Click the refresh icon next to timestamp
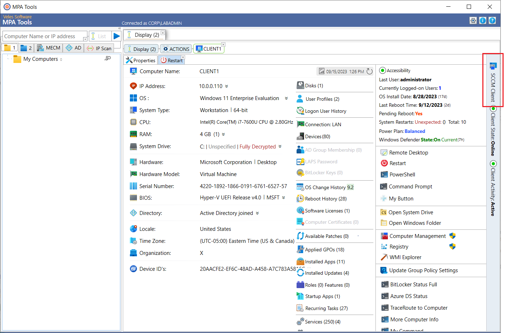This screenshot has height=333, width=505. click(x=369, y=71)
